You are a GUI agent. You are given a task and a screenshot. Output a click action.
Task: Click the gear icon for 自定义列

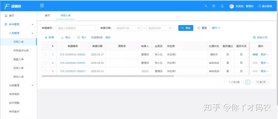click(x=254, y=37)
